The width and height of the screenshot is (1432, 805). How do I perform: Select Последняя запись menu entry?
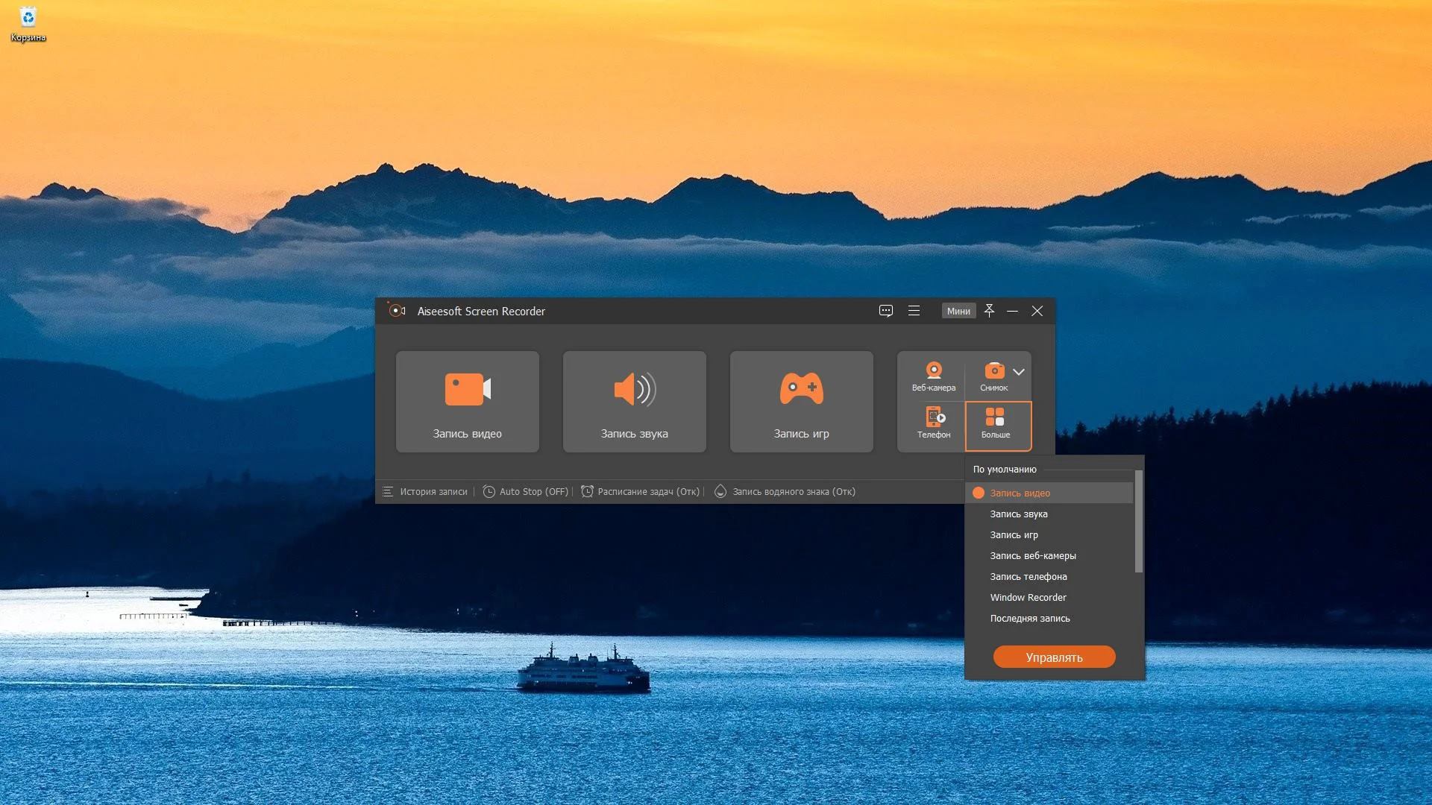point(1029,619)
